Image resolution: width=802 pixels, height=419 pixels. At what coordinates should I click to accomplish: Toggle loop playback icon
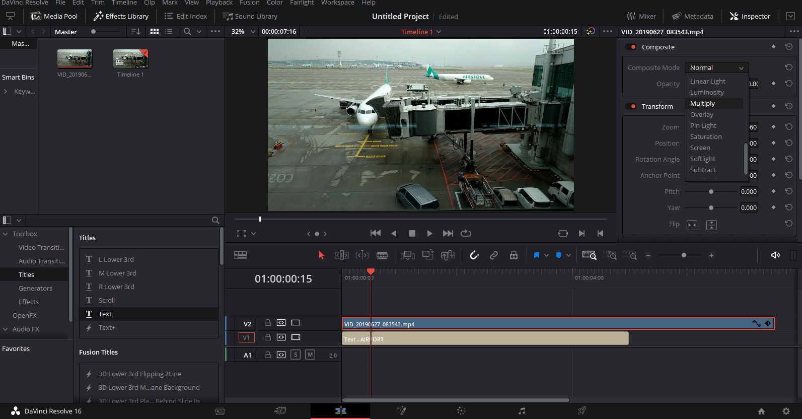click(x=466, y=233)
